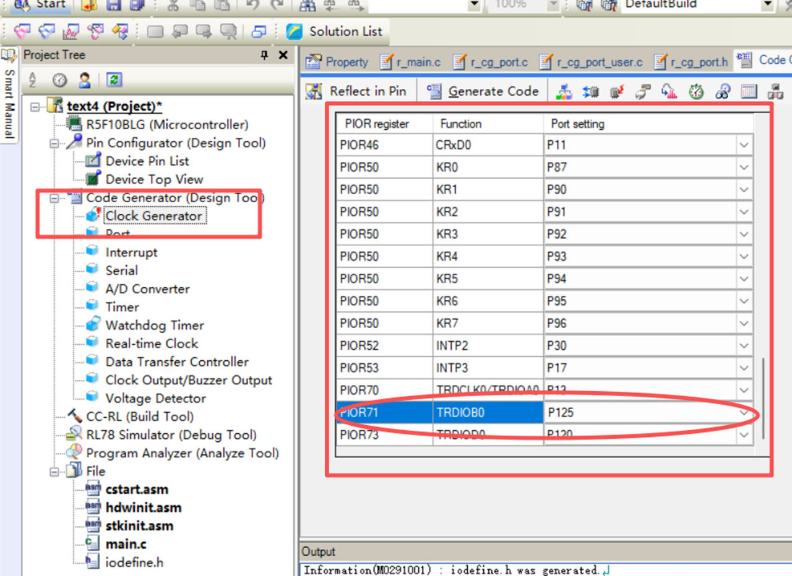
Task: Click the Start button
Action: tap(39, 4)
